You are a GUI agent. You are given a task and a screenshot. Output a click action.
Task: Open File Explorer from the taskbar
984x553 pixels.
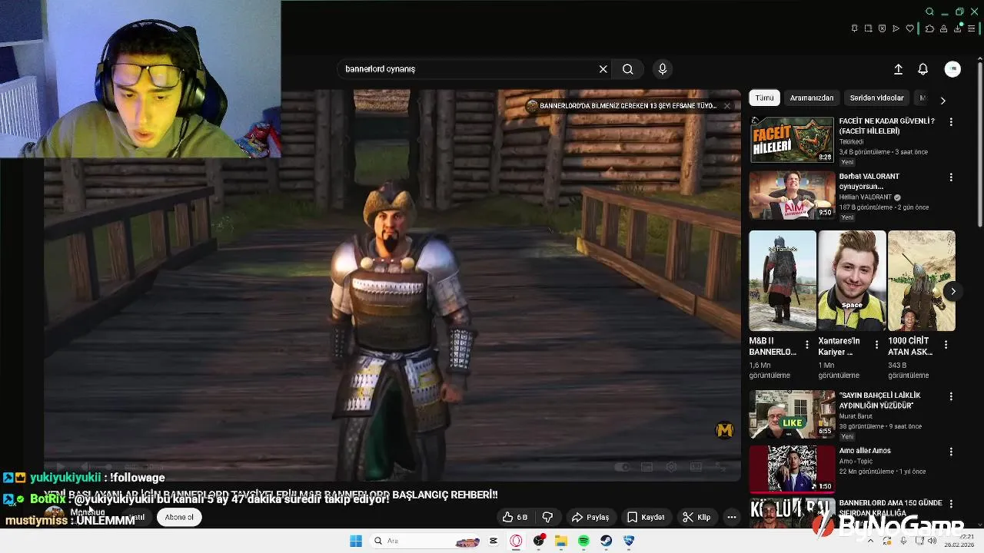[x=561, y=541]
